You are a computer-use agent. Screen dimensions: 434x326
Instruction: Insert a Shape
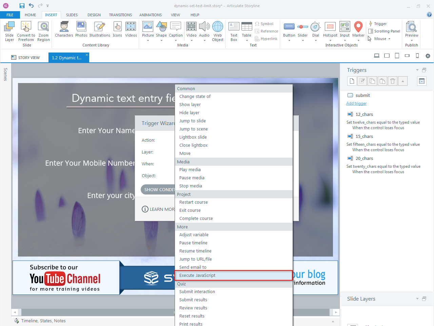[161, 29]
